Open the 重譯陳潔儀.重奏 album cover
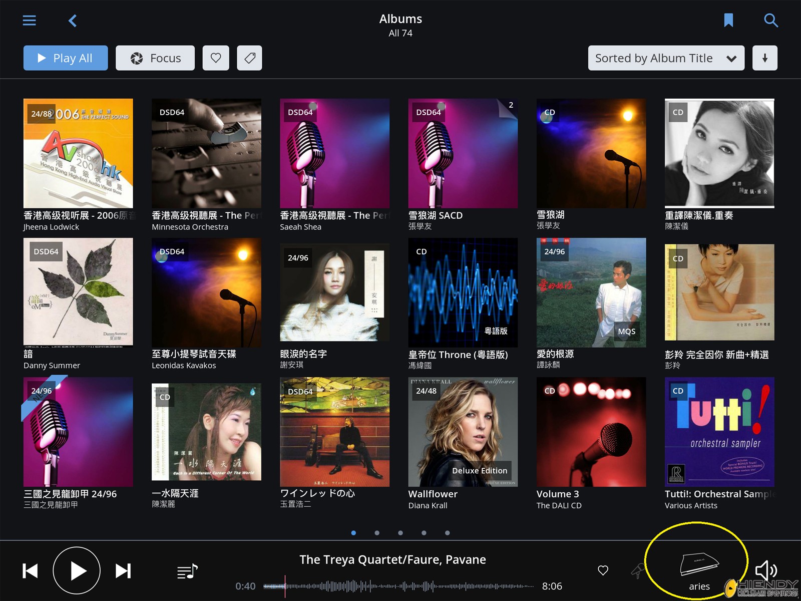 [719, 153]
